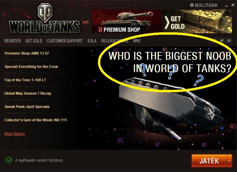Launch the game with Játék button

click(x=209, y=161)
